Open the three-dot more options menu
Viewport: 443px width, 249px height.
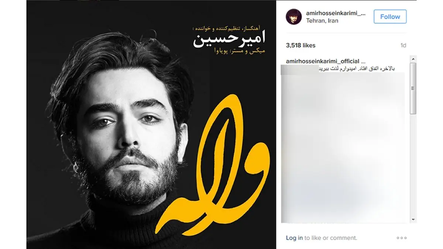point(401,238)
